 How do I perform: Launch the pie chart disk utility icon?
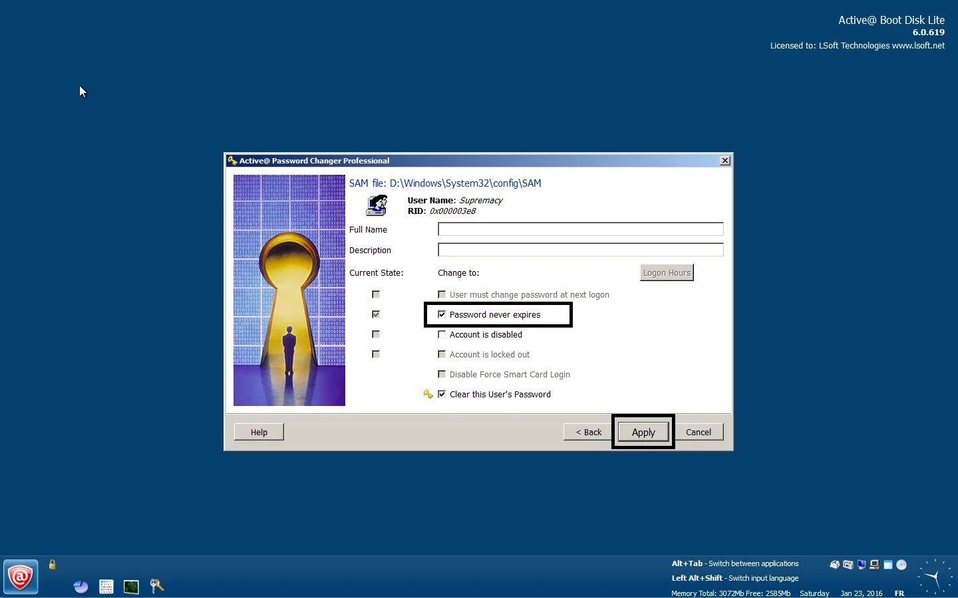click(x=81, y=587)
